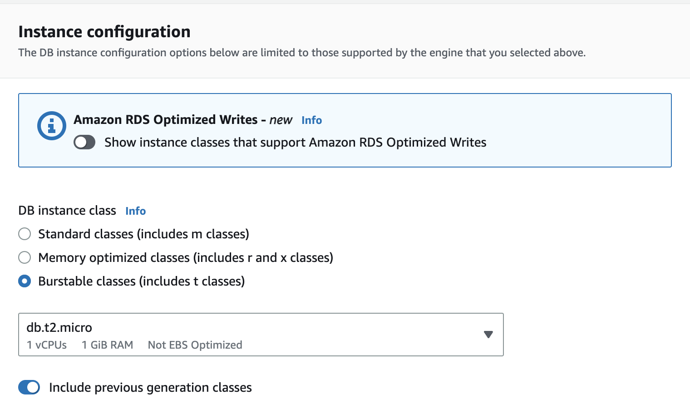Click the 'Include previous generation classes' label

[150, 388]
